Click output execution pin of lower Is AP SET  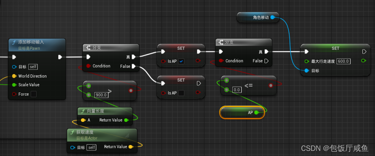(199, 83)
